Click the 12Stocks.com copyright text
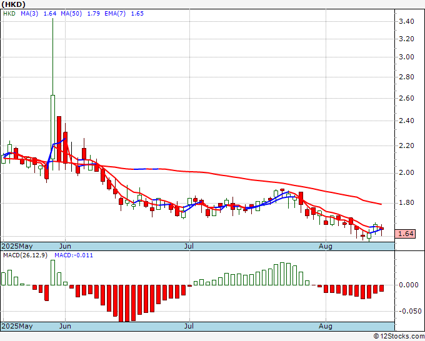This screenshot has width=425, height=341. pyautogui.click(x=399, y=336)
